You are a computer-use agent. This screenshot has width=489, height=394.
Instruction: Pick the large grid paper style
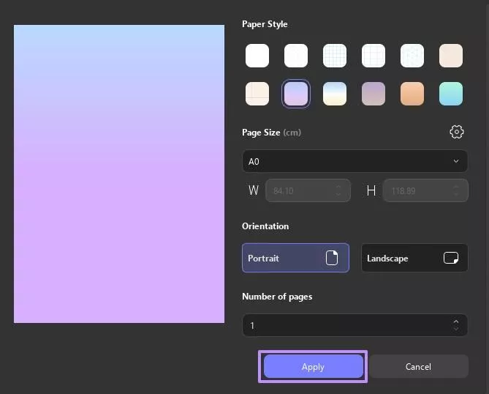374,56
